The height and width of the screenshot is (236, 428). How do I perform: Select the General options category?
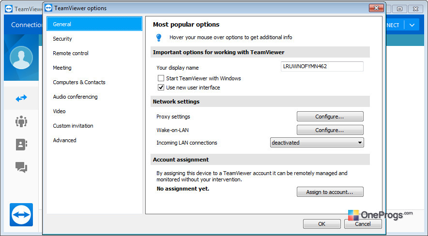(x=94, y=24)
